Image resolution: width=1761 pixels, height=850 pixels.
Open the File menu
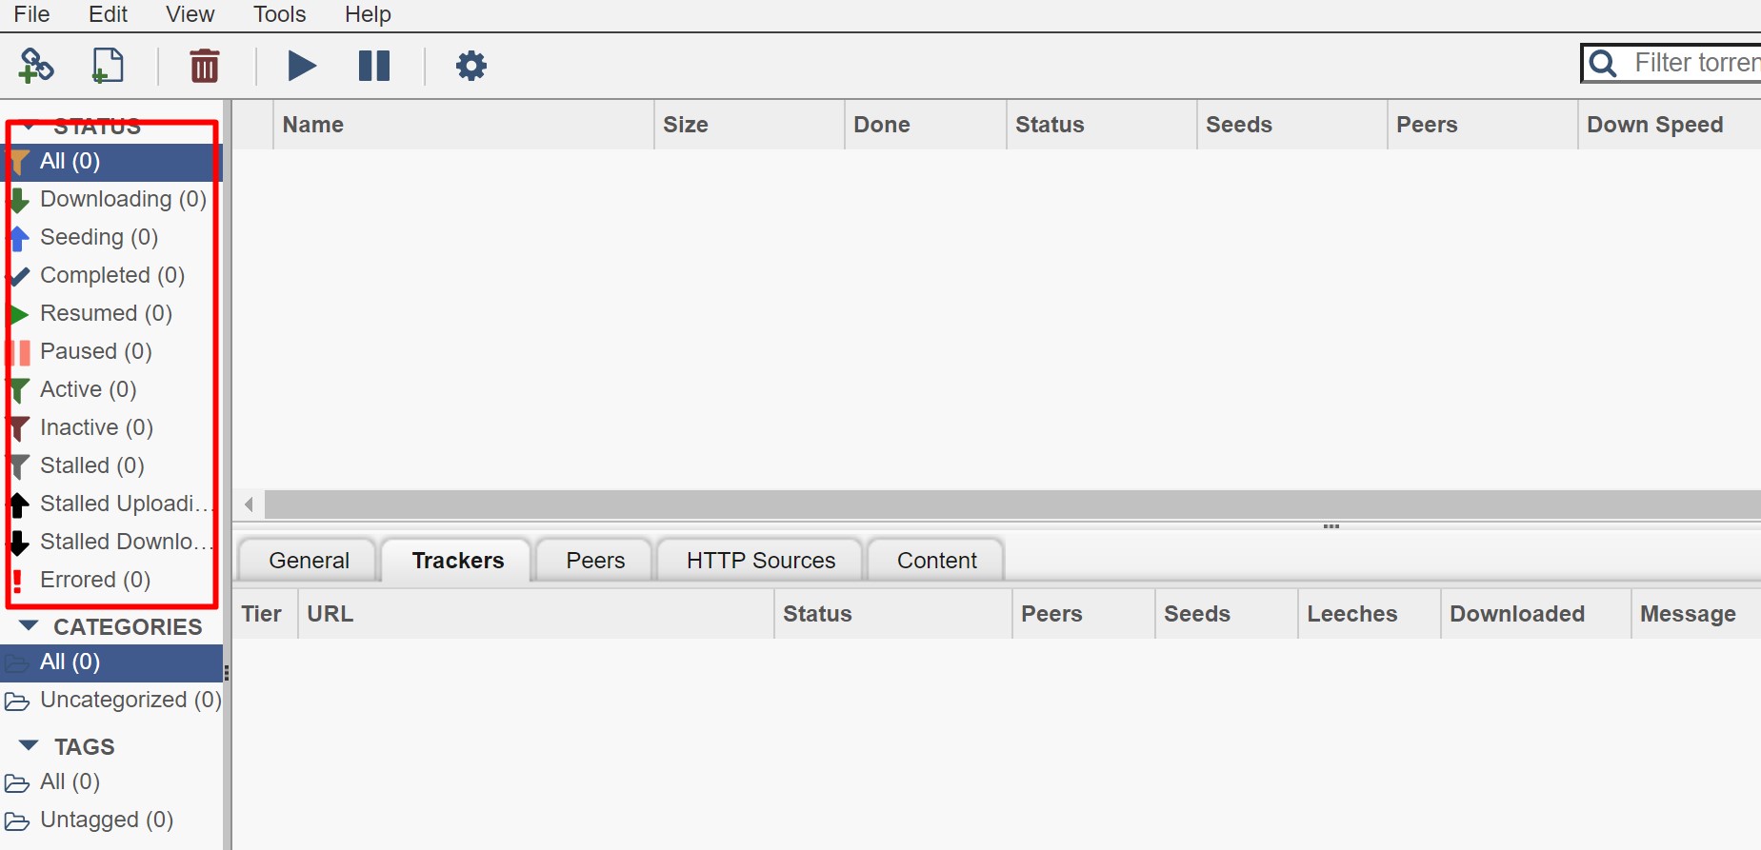click(31, 14)
